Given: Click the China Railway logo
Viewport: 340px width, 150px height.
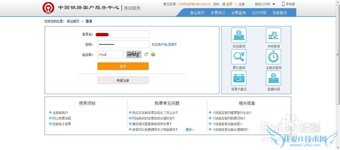Looking at the screenshot, I should [48, 8].
